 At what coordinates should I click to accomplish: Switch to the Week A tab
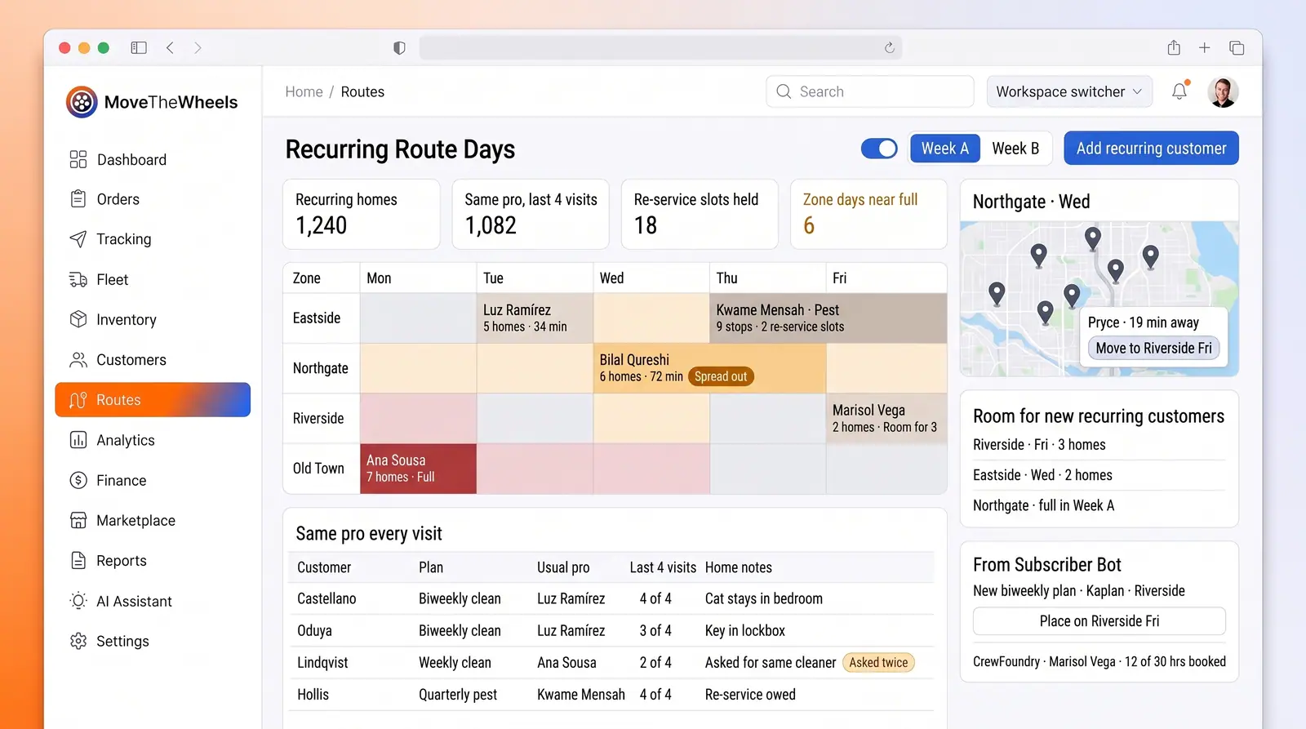coord(945,149)
